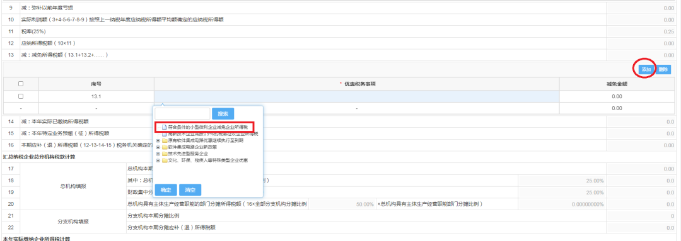Click the 减免金额 cell of row 13.1
The image size is (681, 241).
tap(617, 96)
